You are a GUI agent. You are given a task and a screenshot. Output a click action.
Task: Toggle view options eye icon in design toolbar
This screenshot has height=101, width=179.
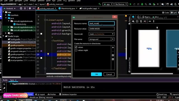click(133, 21)
